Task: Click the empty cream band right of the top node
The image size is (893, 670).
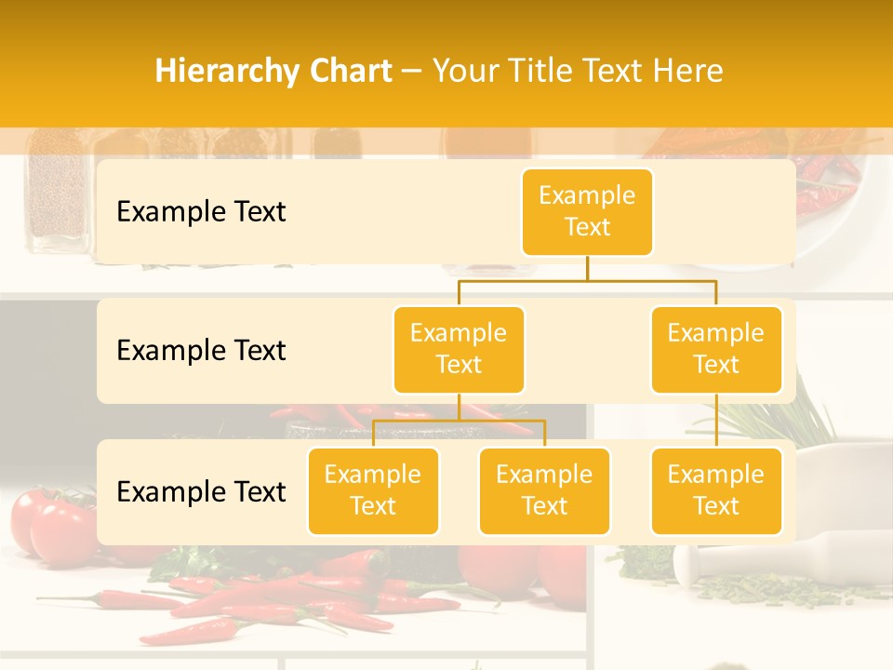Action: (726, 211)
